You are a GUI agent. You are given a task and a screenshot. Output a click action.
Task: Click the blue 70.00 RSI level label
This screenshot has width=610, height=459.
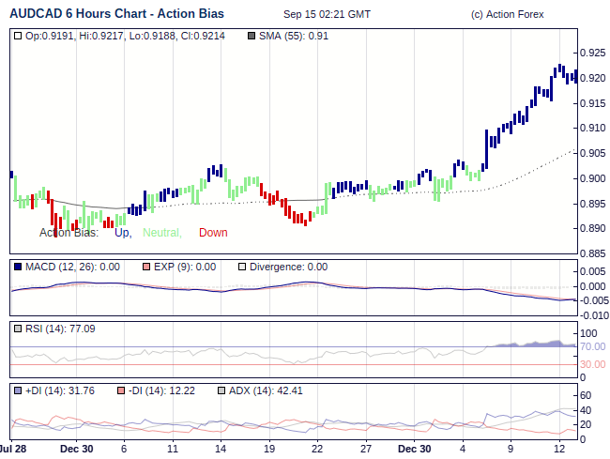point(593,347)
